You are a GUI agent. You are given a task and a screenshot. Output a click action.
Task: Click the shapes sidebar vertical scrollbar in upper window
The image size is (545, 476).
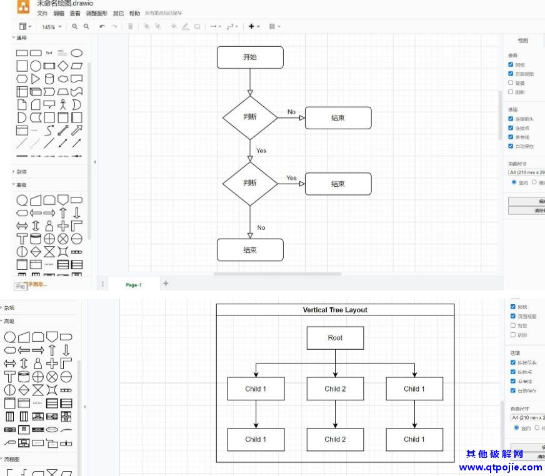tap(89, 151)
